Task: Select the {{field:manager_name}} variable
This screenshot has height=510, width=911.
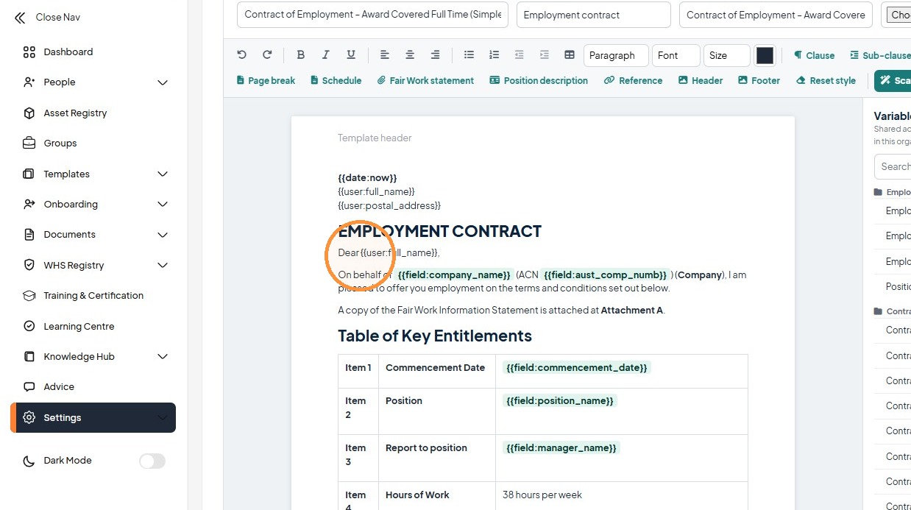Action: pos(562,448)
